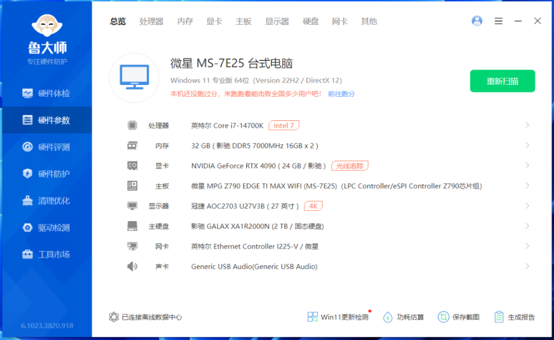This screenshot has height=340, width=554.
Task: Click the 鲁大师 logo avatar
Action: pyautogui.click(x=47, y=26)
